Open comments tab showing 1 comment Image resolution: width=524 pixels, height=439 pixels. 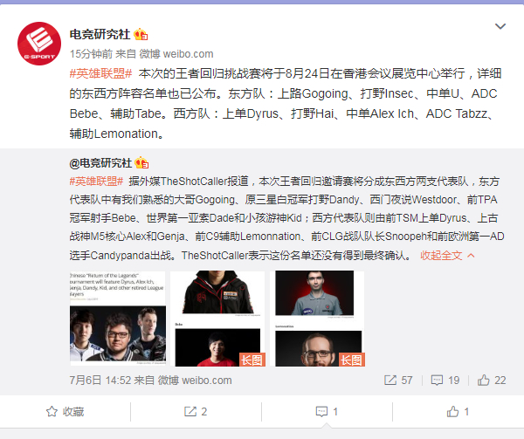327,412
